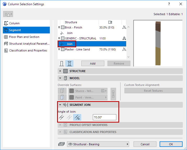The height and width of the screenshot is (150, 187).
Task: Select the Brick - Finish segment row
Action: [x=92, y=27]
